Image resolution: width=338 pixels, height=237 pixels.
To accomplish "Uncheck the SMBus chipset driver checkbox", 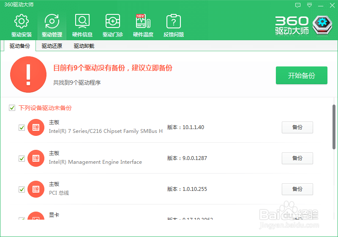I will (x=22, y=127).
